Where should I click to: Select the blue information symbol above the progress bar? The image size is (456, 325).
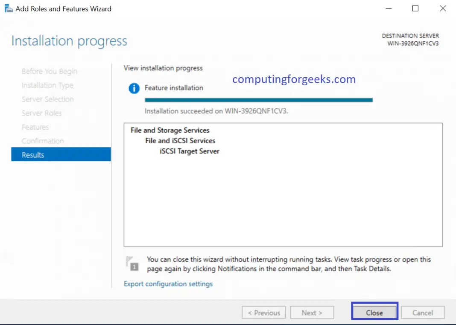coord(133,89)
